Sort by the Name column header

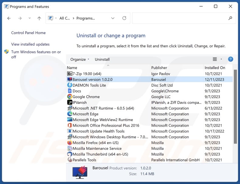pos(72,68)
